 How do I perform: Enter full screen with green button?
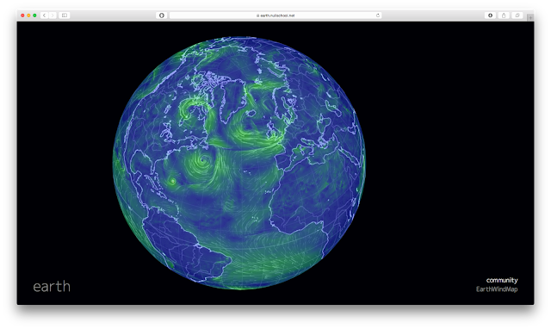pyautogui.click(x=34, y=16)
